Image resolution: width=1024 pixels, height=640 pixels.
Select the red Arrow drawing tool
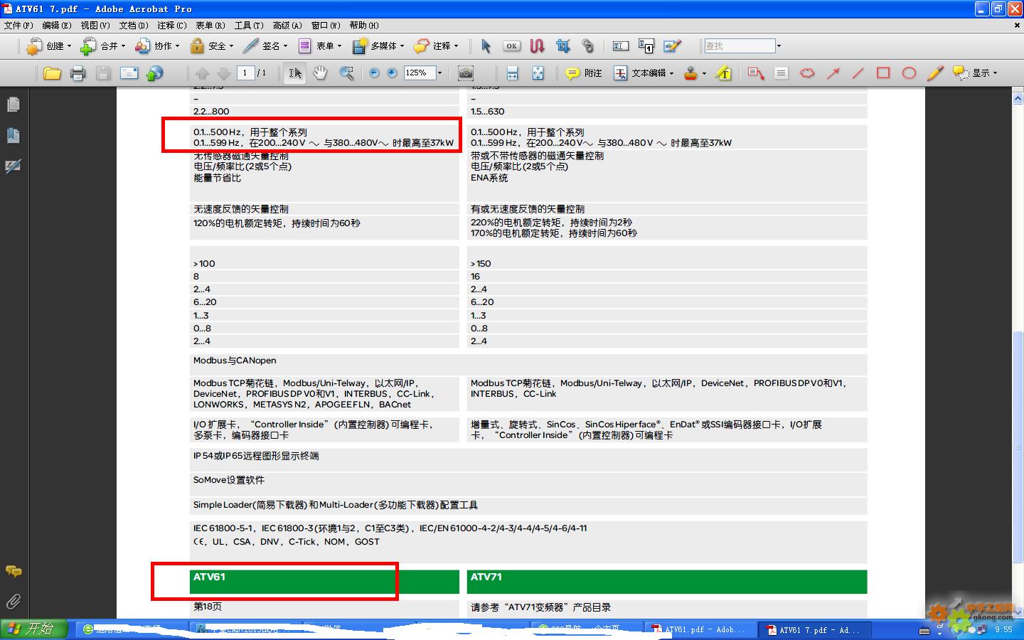click(x=833, y=73)
